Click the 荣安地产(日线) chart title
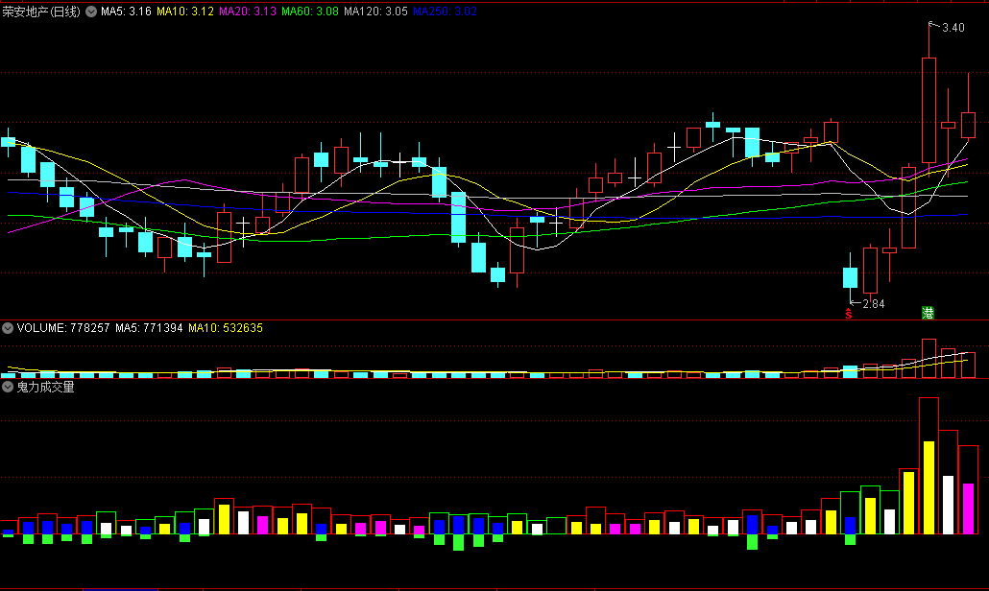This screenshot has height=591, width=989. tap(41, 12)
